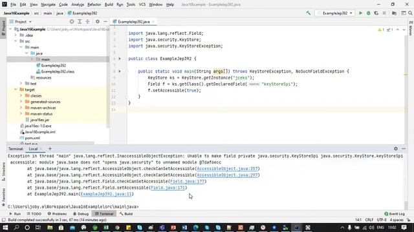Click the CRLF line separator status item
This screenshot has width=414, height=232.
pyautogui.click(x=369, y=220)
